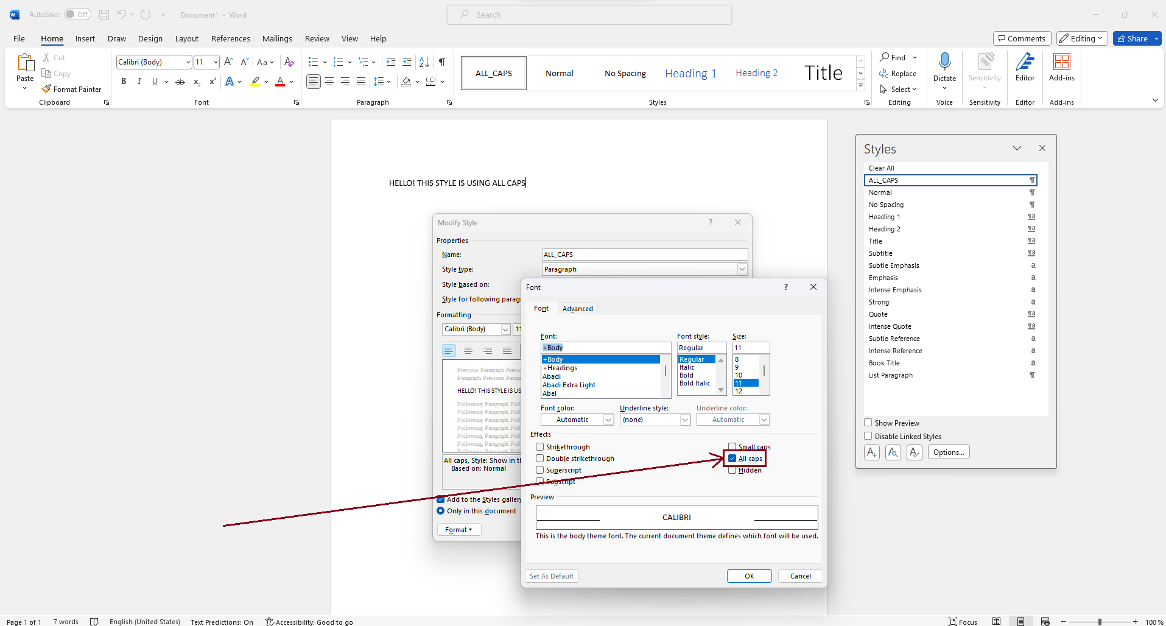Click the Show/Hide paragraph marks icon
This screenshot has width=1166, height=626.
tap(442, 62)
